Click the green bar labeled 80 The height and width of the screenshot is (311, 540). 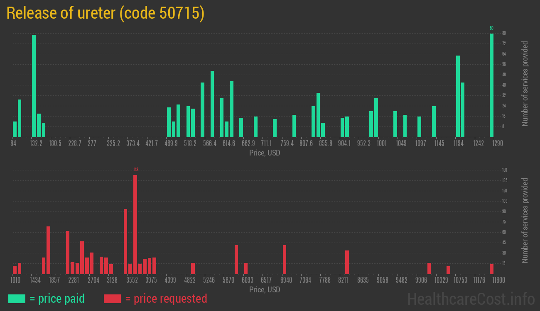click(491, 85)
